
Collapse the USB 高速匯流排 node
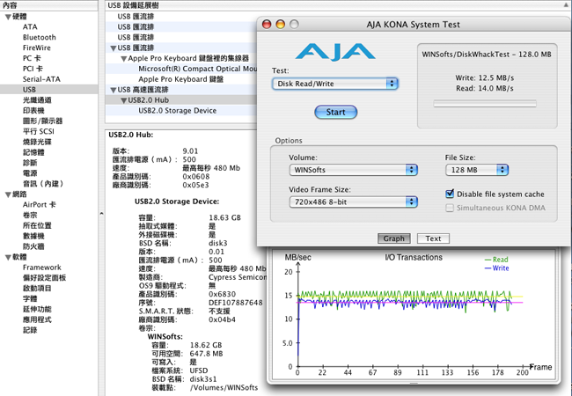[114, 90]
